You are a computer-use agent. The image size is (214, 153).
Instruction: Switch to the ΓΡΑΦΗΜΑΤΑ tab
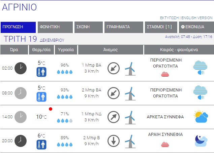123,27
